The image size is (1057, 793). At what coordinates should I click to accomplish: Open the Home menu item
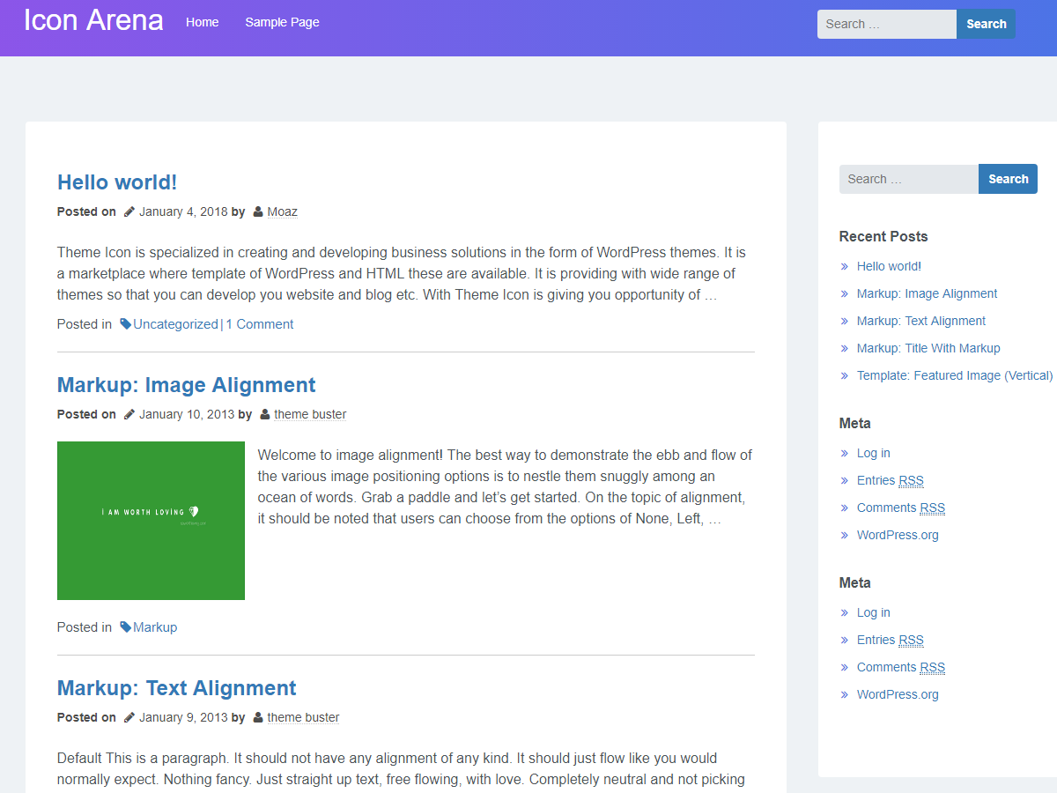coord(202,22)
